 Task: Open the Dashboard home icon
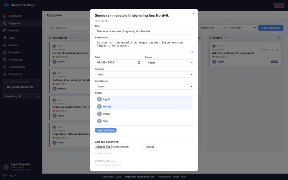tap(5, 16)
